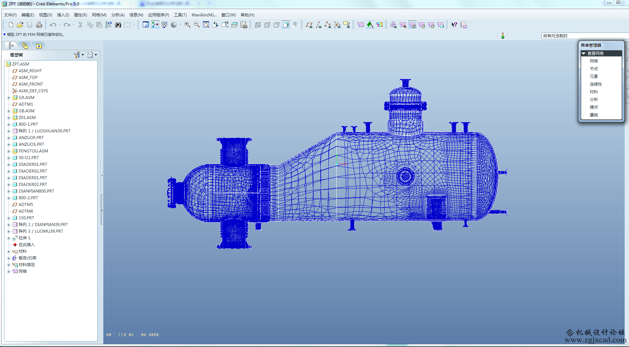Select 网格 in the menu manager

point(594,61)
